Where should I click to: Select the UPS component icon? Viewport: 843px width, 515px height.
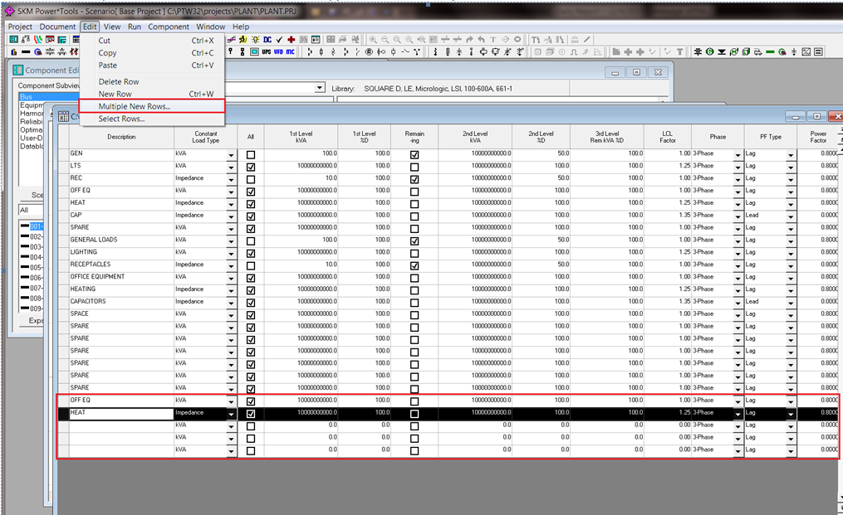266,51
